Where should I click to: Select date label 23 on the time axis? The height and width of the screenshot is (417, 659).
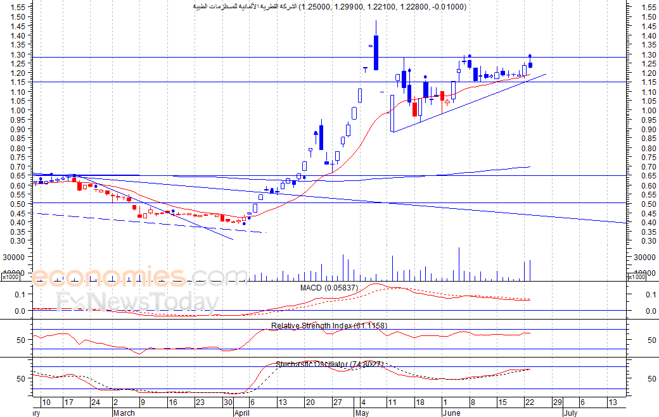coord(200,402)
